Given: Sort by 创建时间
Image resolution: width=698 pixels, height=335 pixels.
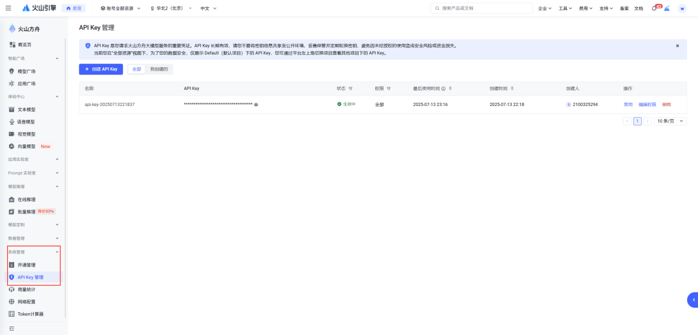Looking at the screenshot, I should tap(512, 89).
